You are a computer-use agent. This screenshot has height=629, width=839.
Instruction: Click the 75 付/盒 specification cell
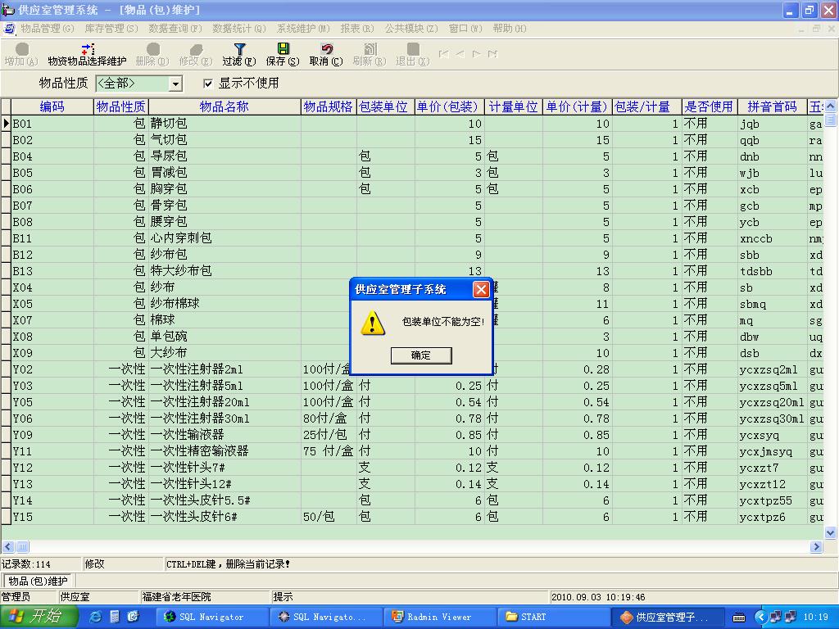(329, 451)
